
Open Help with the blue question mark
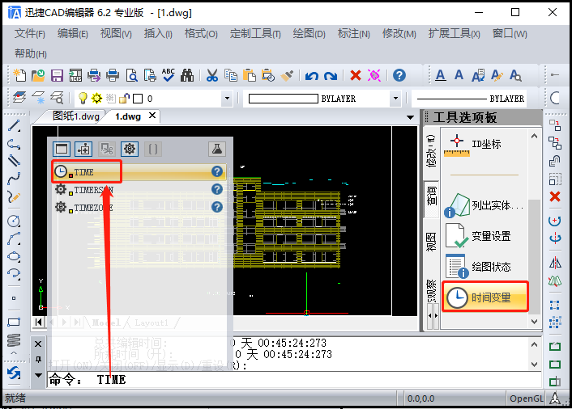tap(399, 75)
